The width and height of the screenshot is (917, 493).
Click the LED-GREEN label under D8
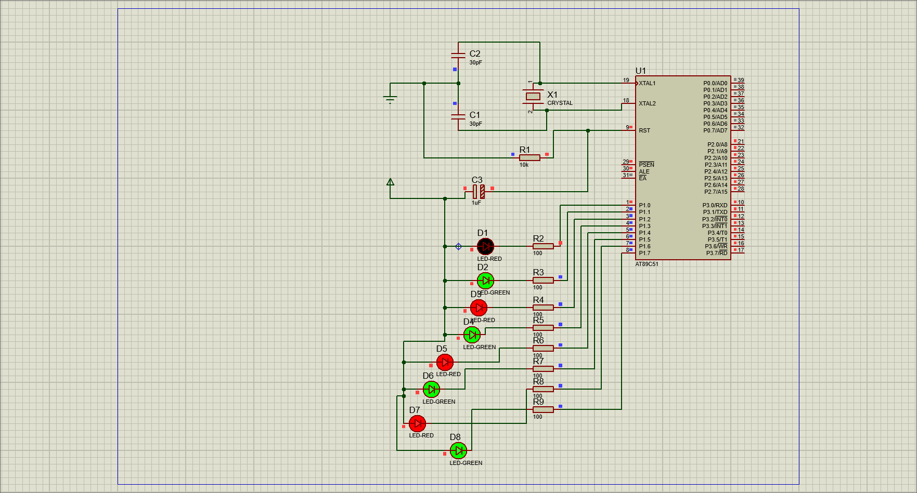coord(466,463)
